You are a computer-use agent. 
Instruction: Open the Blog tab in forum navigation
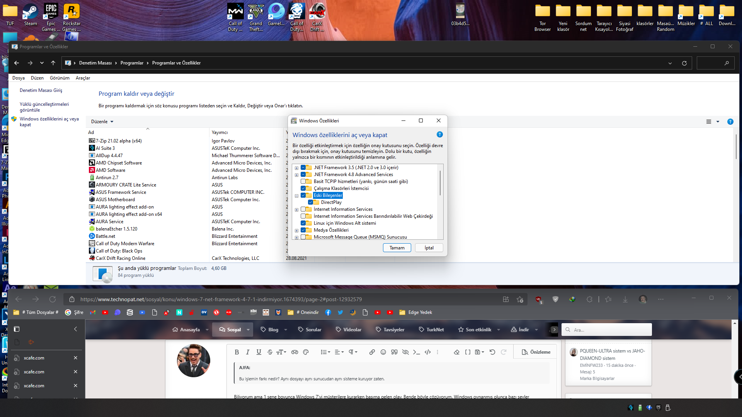tap(273, 330)
